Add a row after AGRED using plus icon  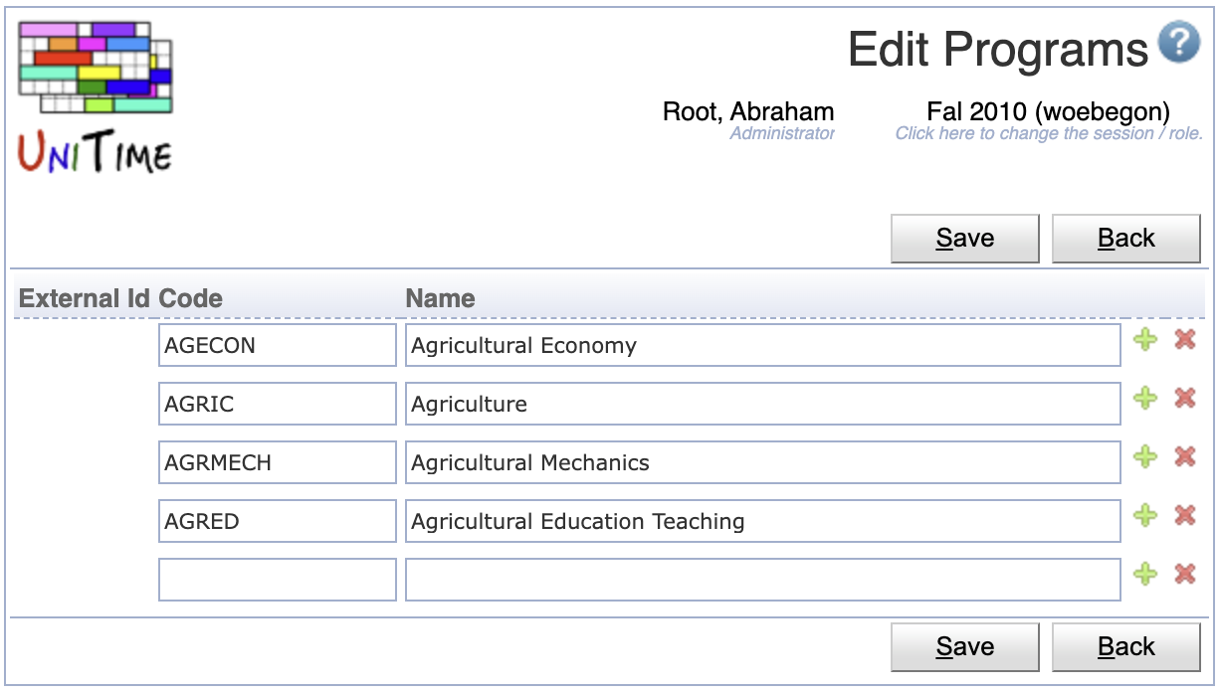point(1146,515)
